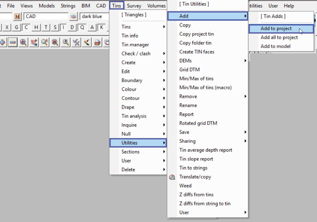Toggle the C snap button
Image resolution: width=317 pixels, height=222 pixels.
[x=26, y=27]
